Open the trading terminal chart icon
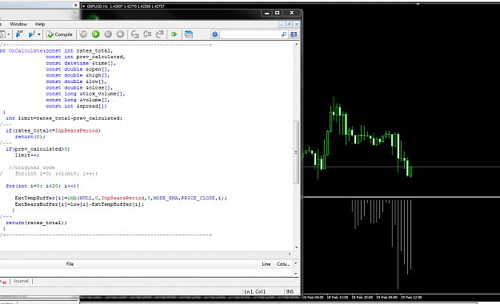Viewport: 500px width, 304px height. pos(189,34)
